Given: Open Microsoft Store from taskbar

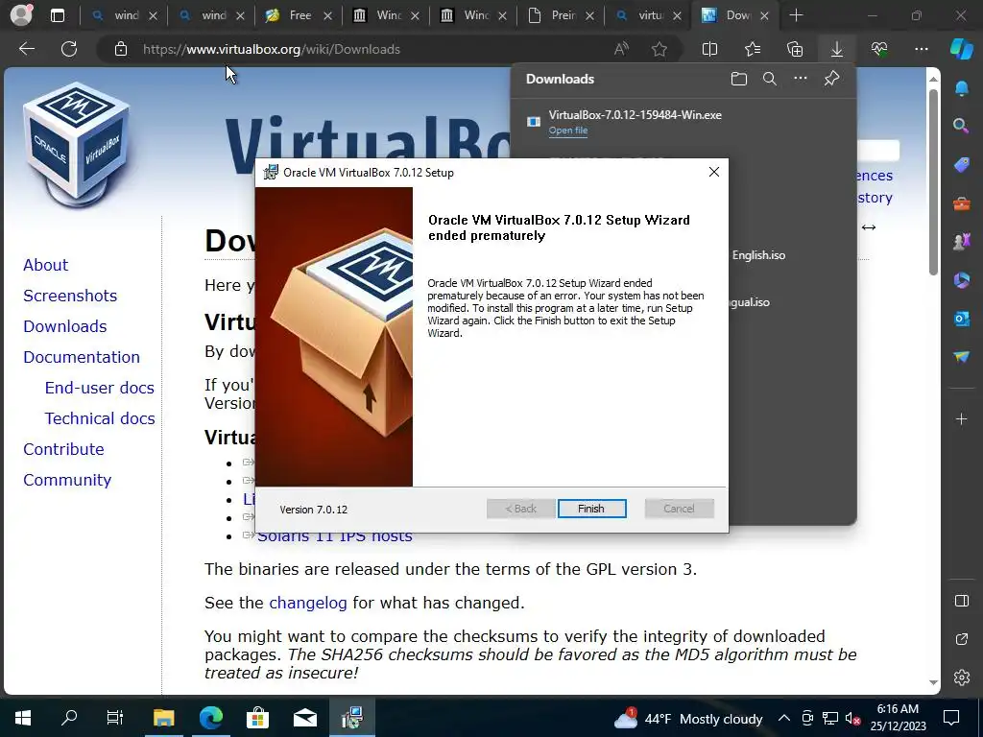Looking at the screenshot, I should [x=257, y=718].
